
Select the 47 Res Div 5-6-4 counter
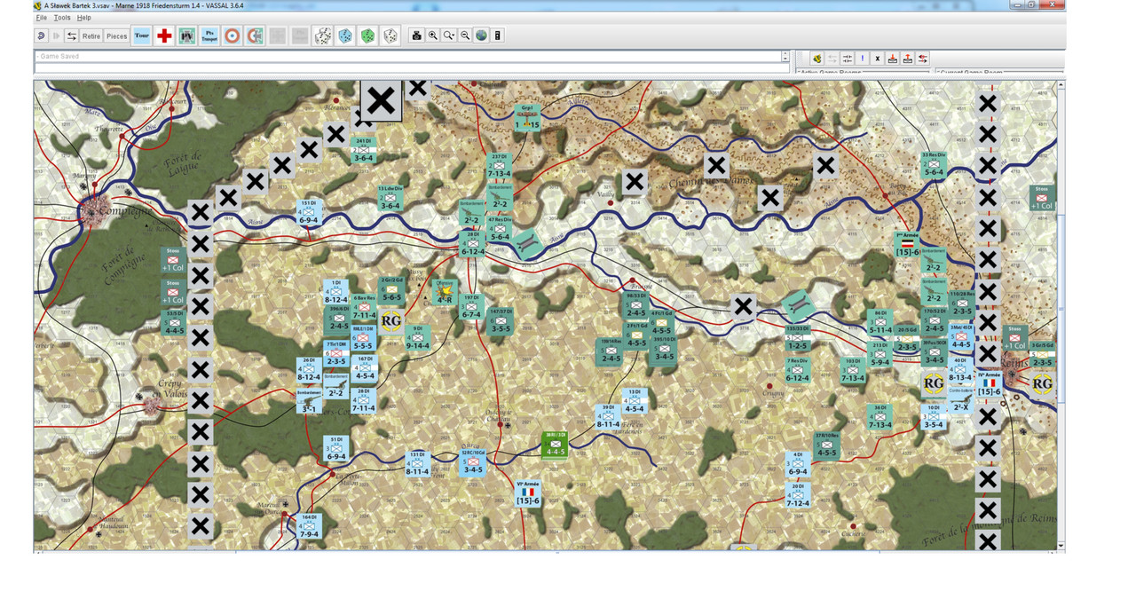pyautogui.click(x=500, y=228)
